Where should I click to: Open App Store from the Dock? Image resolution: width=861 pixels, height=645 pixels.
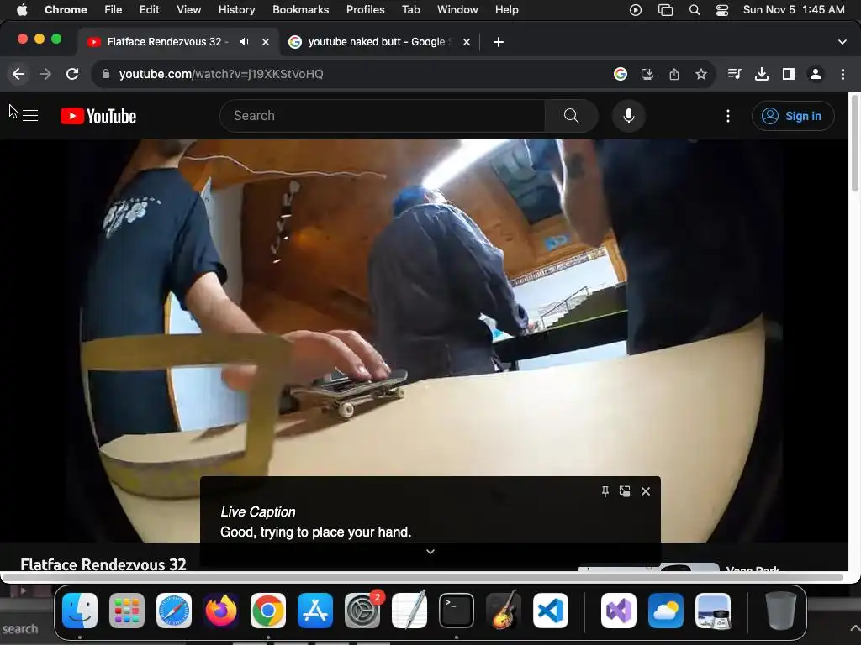[x=315, y=611]
